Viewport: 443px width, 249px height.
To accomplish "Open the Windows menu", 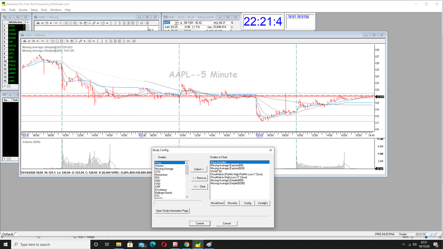I will tap(56, 10).
